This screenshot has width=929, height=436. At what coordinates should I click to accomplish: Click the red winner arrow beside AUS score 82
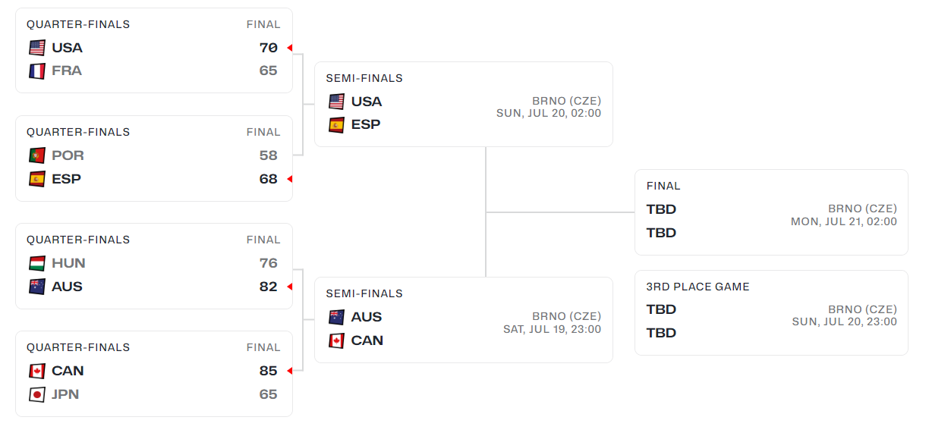pos(289,287)
